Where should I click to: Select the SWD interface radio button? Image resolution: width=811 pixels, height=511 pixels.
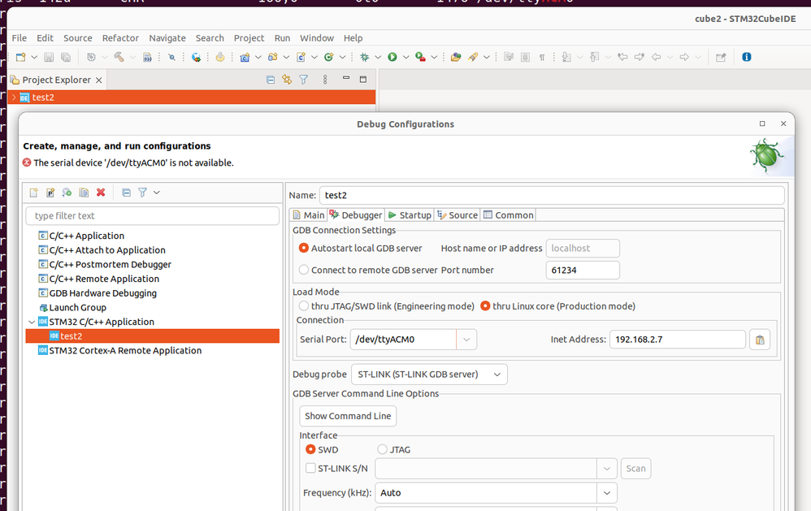pyautogui.click(x=310, y=449)
